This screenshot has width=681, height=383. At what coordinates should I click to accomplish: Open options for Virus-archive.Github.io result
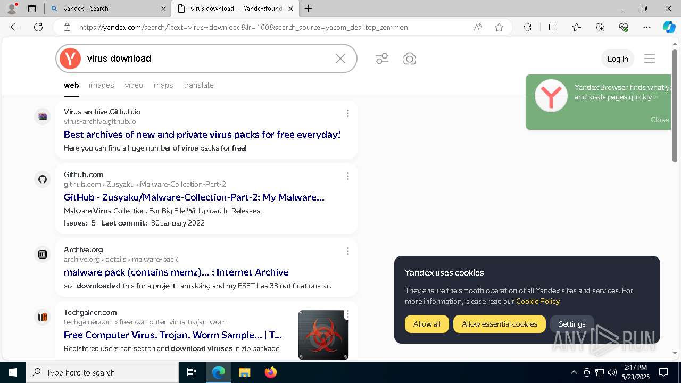point(348,113)
